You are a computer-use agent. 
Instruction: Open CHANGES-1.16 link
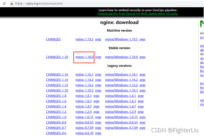[x=57, y=74]
